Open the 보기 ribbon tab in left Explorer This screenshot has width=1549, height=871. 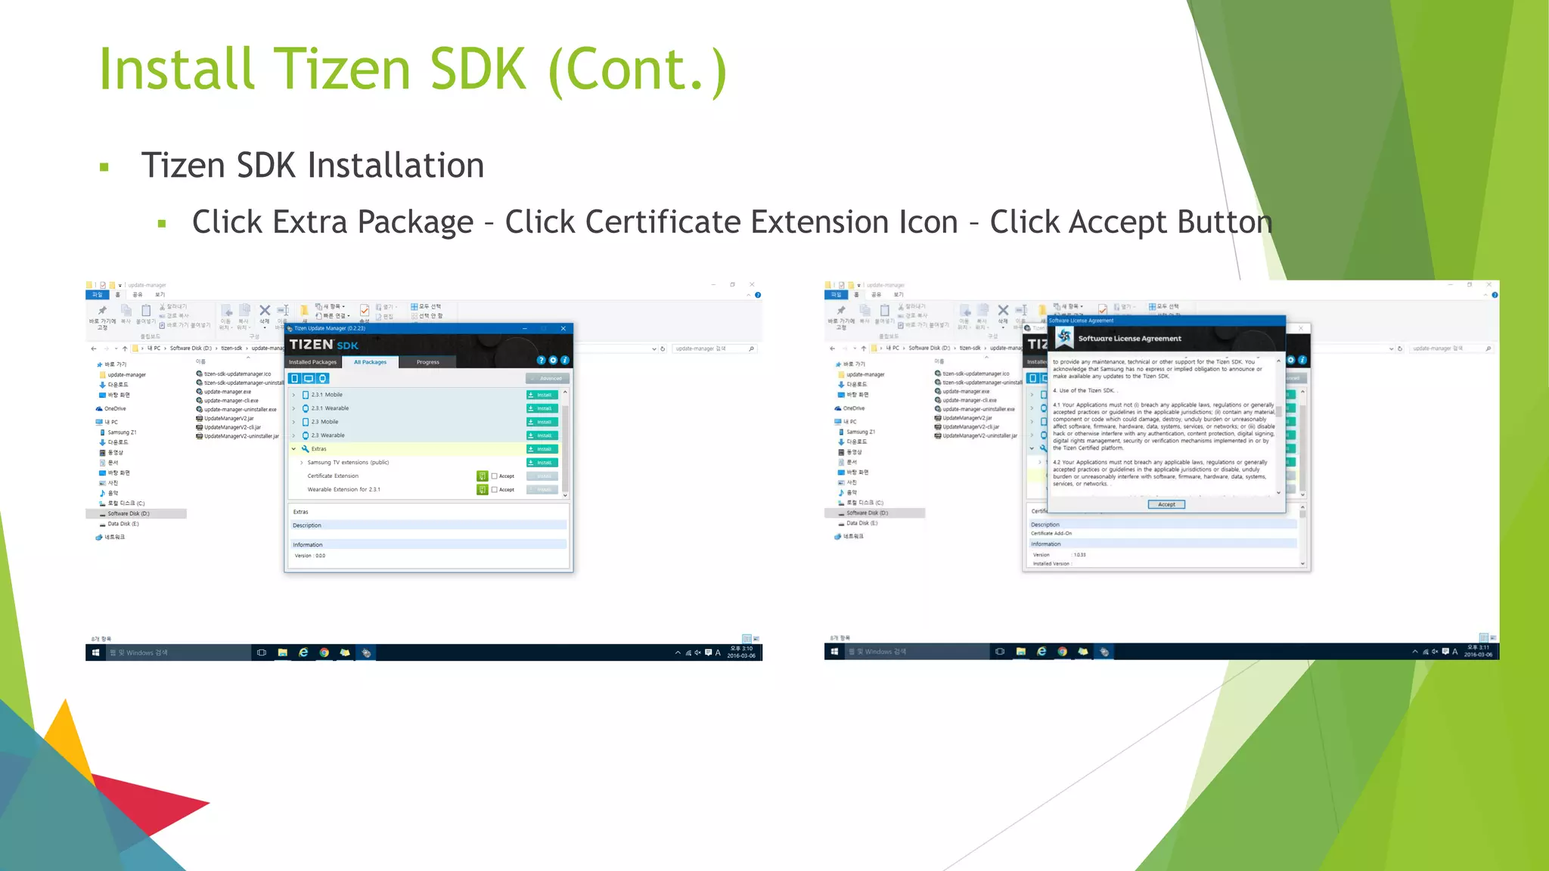click(160, 295)
